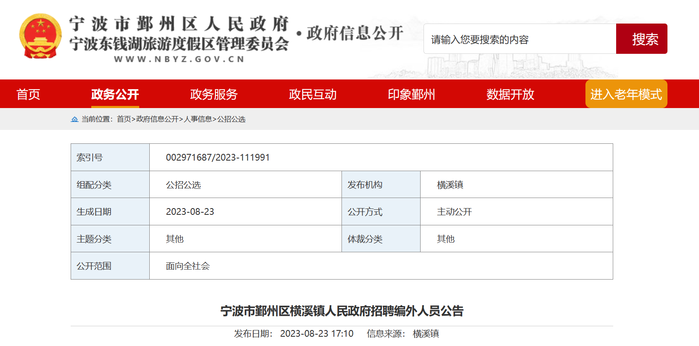This screenshot has width=699, height=346.
Task: Click the site title 宁波市鄞州区人民政府
Action: click(179, 24)
